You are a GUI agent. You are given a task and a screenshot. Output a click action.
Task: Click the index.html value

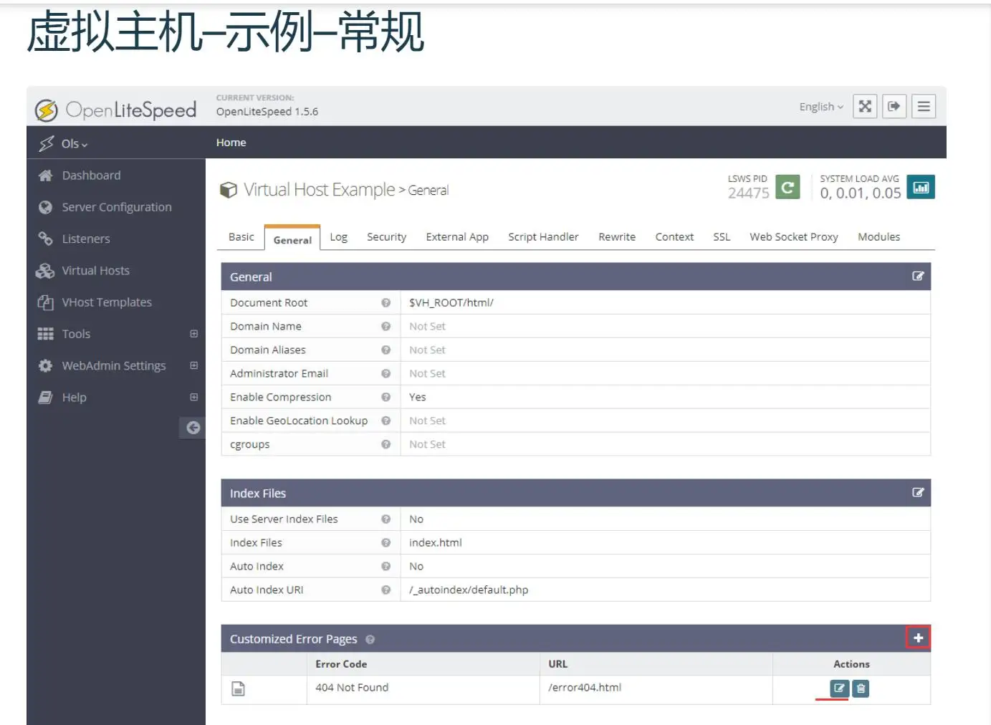[435, 543]
